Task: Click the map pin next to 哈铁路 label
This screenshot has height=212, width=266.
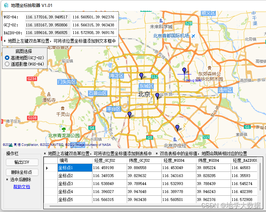Action: (x=157, y=96)
